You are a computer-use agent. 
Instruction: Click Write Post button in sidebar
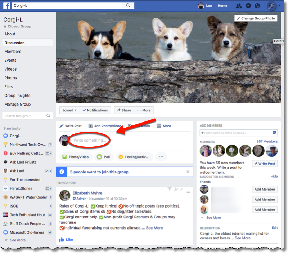click(x=265, y=164)
